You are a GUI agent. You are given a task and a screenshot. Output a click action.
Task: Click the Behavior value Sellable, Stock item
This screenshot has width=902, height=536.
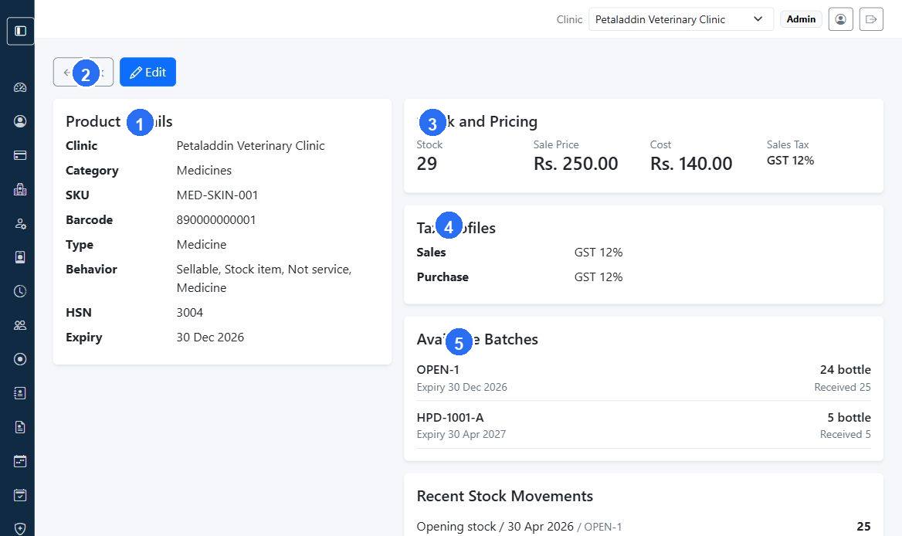pyautogui.click(x=263, y=278)
